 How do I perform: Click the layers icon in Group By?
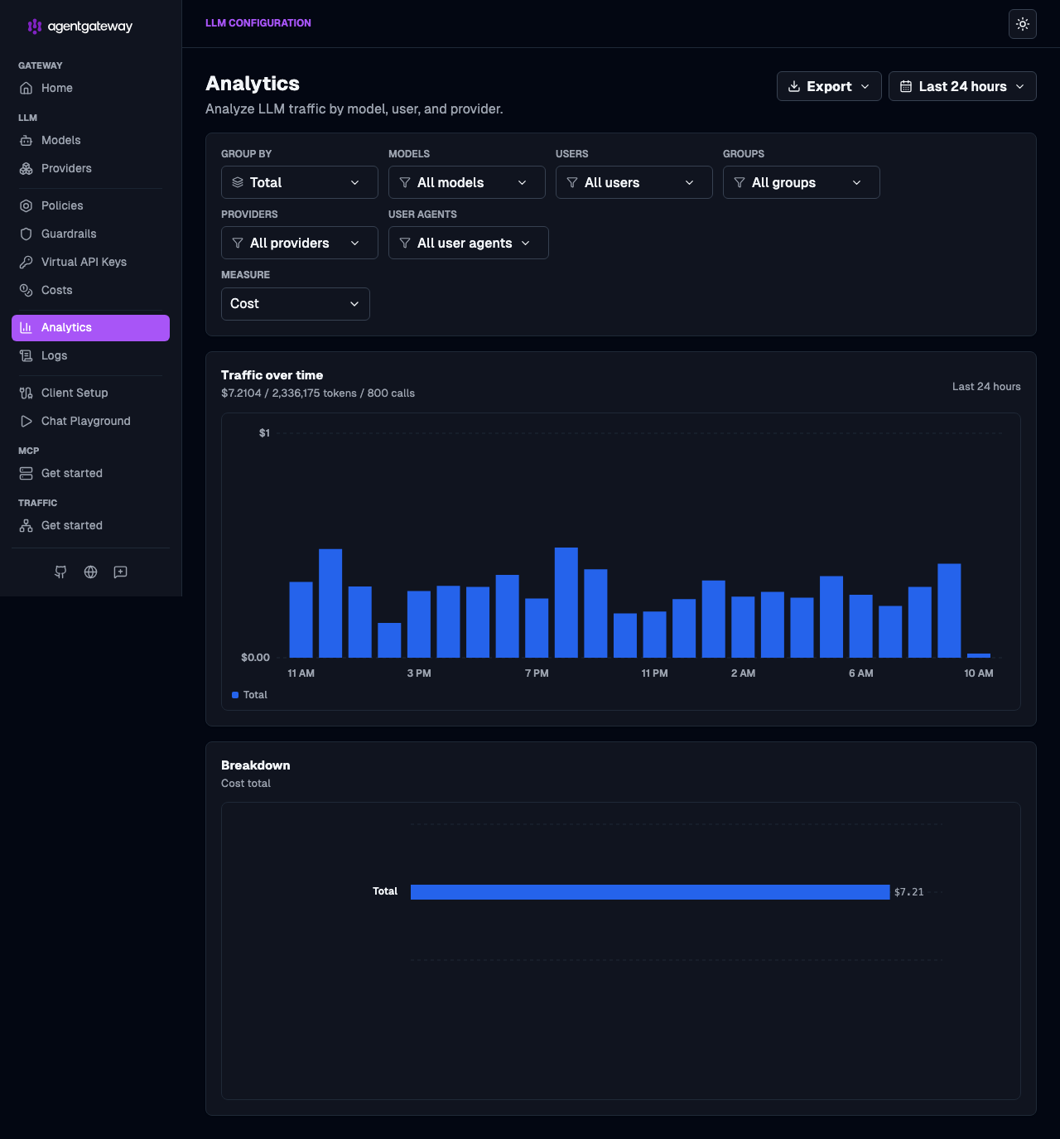pyautogui.click(x=238, y=182)
